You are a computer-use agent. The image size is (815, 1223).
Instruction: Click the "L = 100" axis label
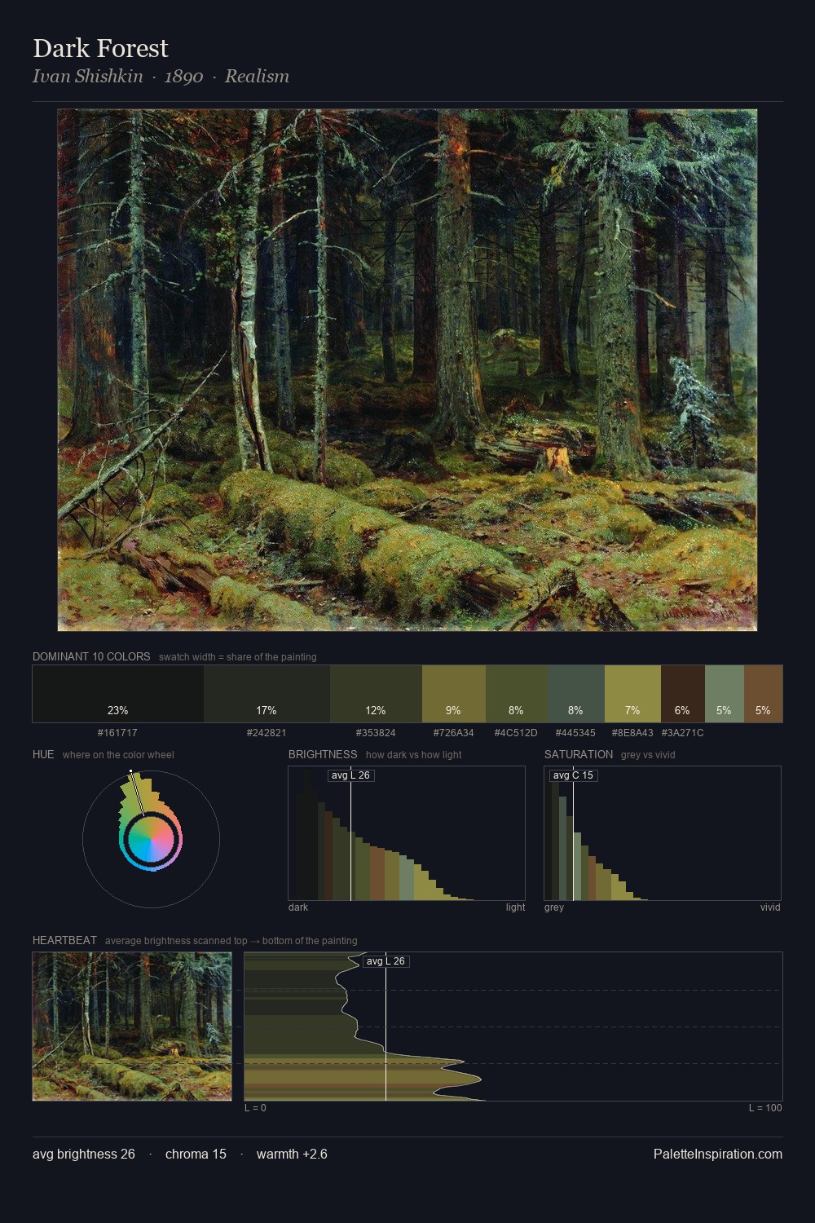(x=765, y=1108)
